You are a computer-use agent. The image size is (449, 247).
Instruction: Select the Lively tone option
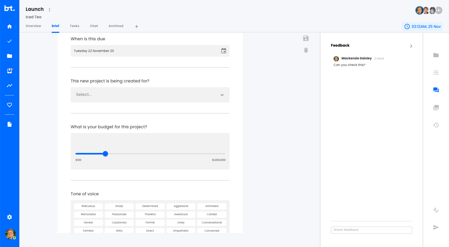coord(181,223)
